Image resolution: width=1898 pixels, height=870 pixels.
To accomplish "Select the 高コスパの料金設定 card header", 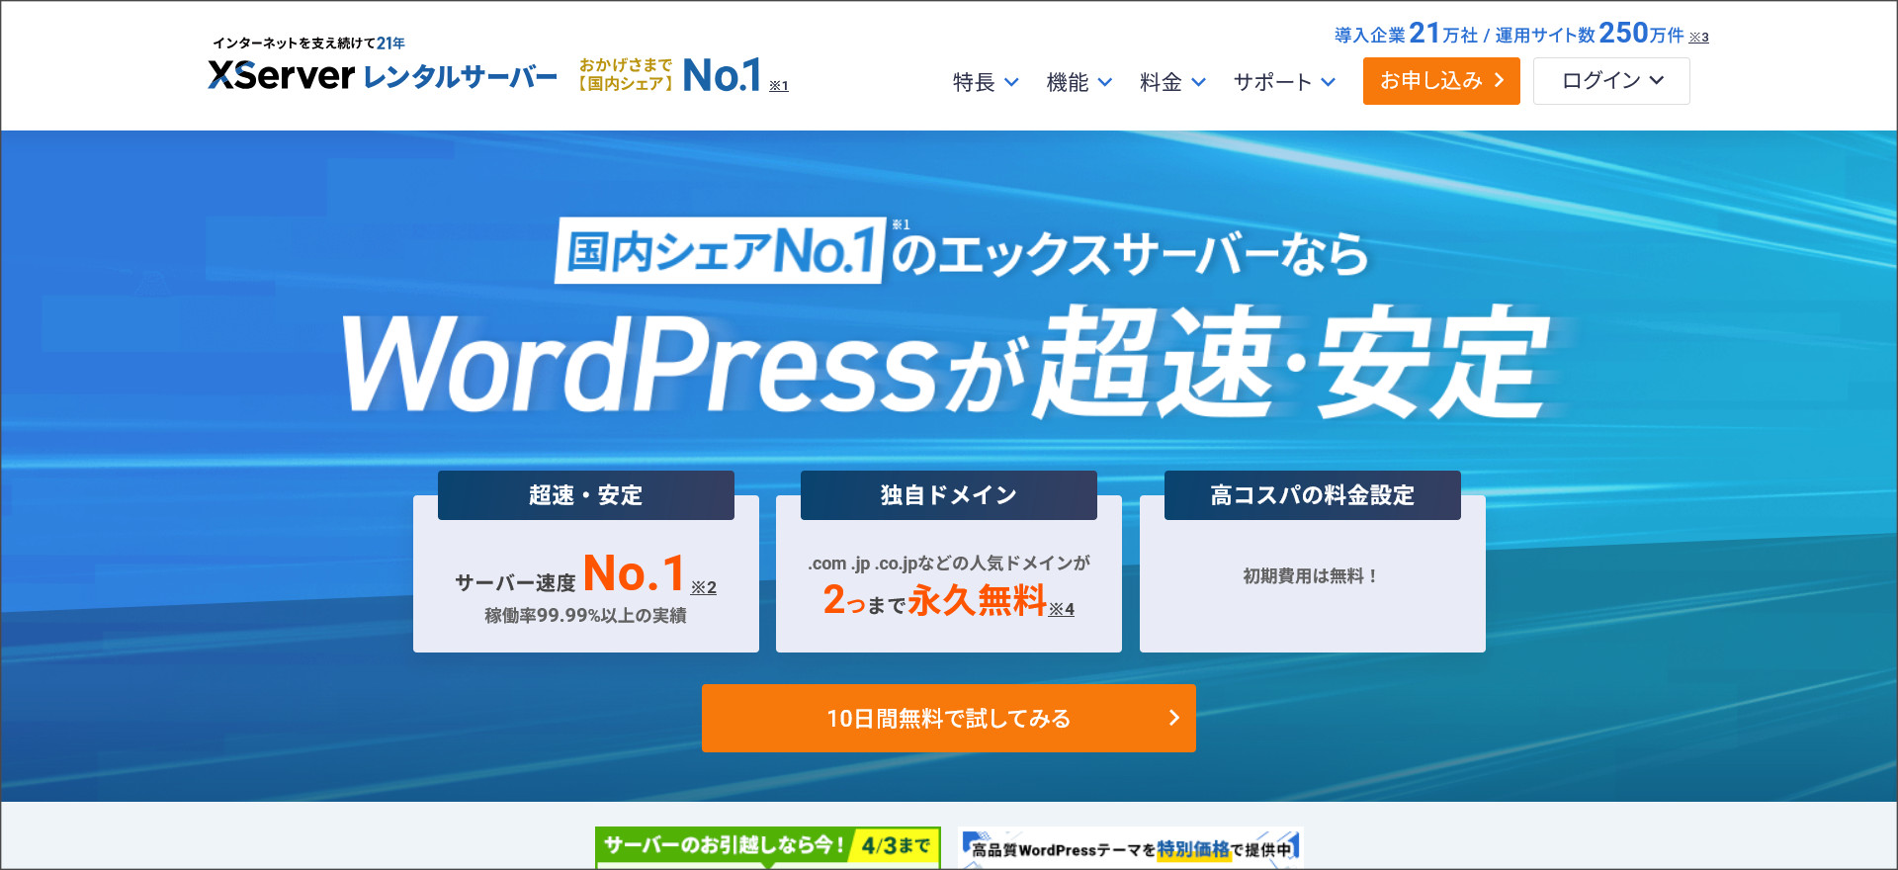I will [1313, 495].
